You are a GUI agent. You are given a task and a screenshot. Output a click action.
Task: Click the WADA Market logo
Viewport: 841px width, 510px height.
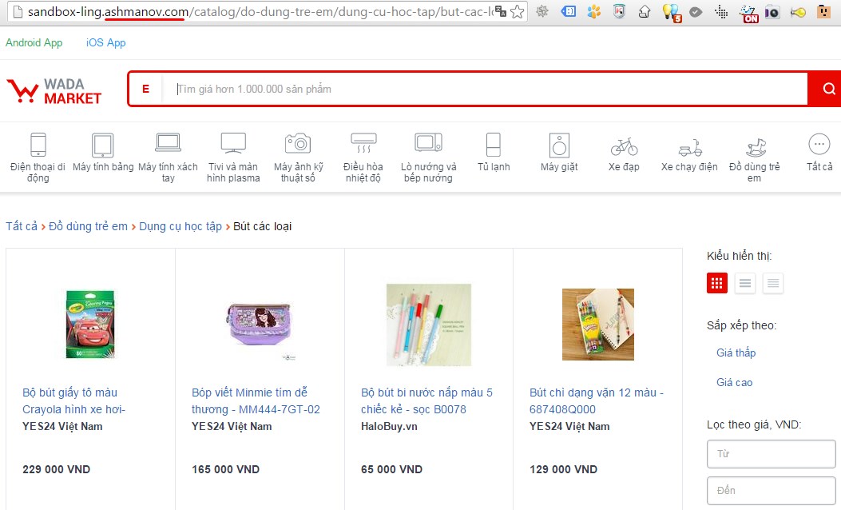[x=54, y=90]
